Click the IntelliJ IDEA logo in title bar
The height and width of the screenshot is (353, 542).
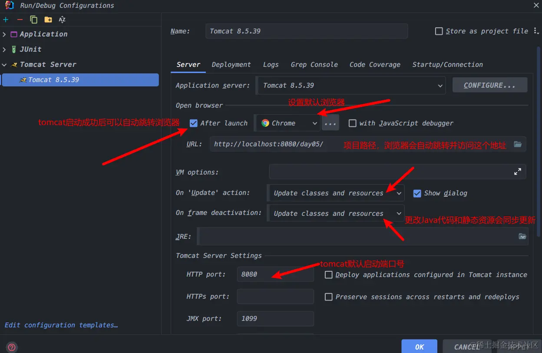(x=9, y=5)
